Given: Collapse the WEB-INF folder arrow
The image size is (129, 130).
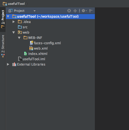Looking at the screenshot, I should click(19, 38).
